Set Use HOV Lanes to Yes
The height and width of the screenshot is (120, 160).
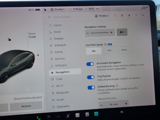(x=109, y=50)
